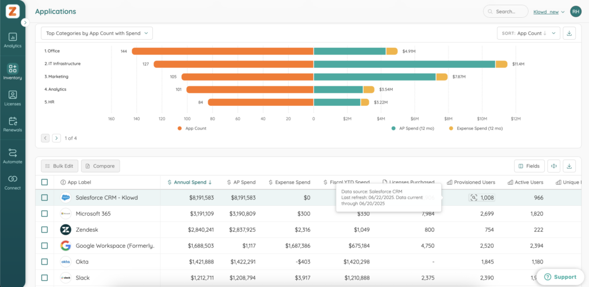Viewport: 589px width, 287px height.
Task: Sort by the Provisioned Users column
Action: coord(471,182)
